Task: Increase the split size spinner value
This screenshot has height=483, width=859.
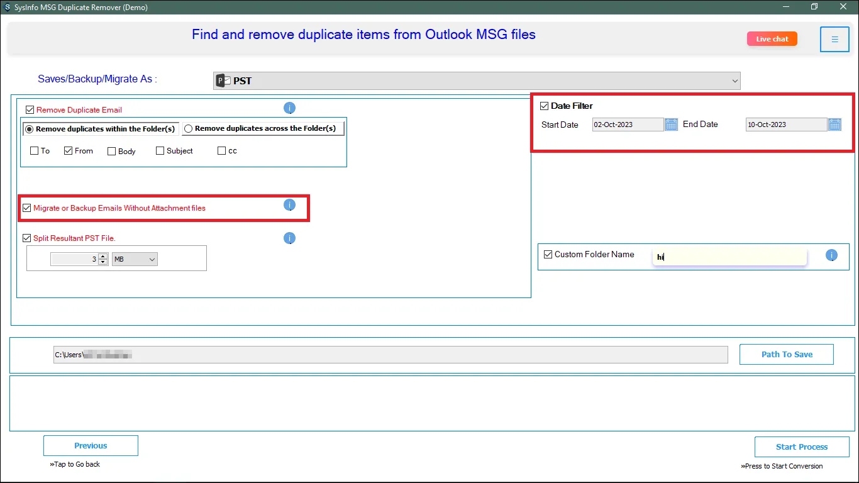Action: (x=103, y=257)
